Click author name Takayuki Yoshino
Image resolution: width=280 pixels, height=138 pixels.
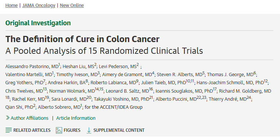click(111, 99)
